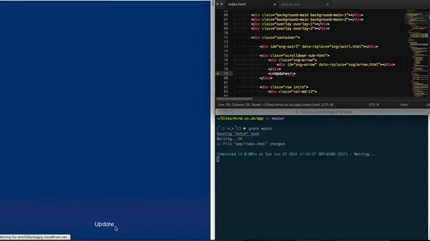Click the Update text in browser page
Screen dimensions: 430x241
click(x=104, y=224)
